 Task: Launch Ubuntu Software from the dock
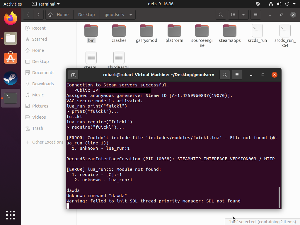[11, 58]
